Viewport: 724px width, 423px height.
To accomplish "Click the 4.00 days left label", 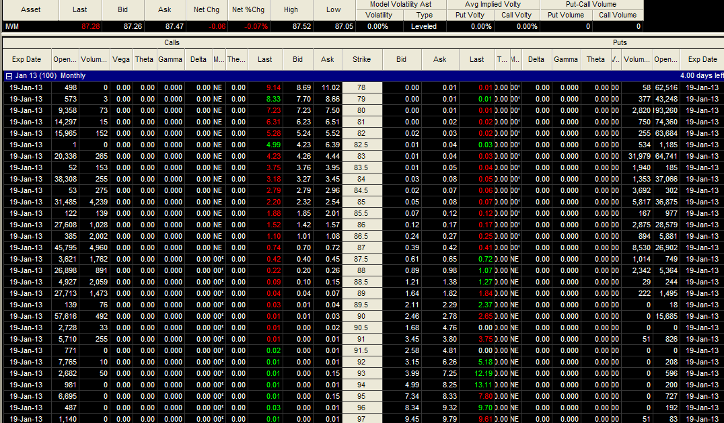I will coord(702,75).
